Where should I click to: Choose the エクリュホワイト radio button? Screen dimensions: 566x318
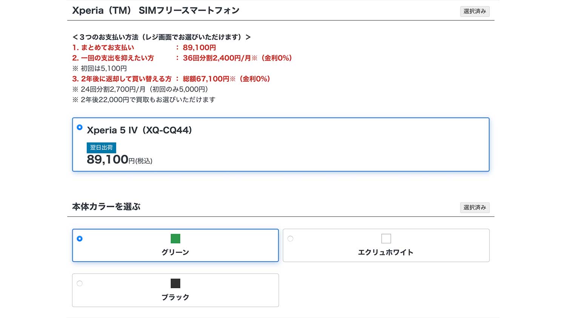[x=290, y=238]
